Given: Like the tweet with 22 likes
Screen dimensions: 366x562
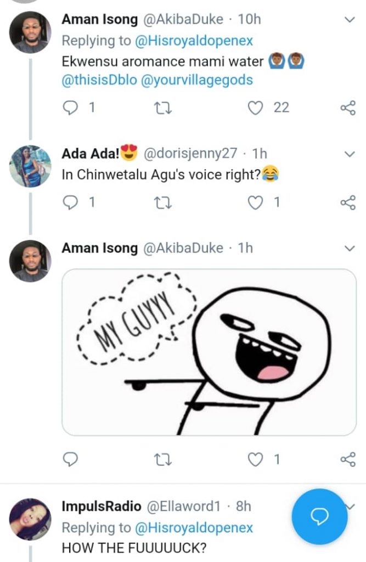Looking at the screenshot, I should [256, 108].
